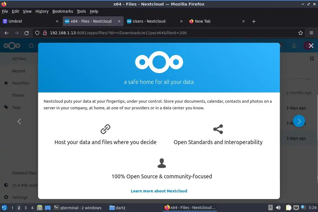
Task: Click the insecure connection lock icon
Action: click(45, 33)
